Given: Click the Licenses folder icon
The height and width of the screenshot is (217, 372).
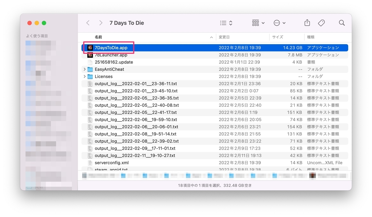Looking at the screenshot, I should point(90,76).
